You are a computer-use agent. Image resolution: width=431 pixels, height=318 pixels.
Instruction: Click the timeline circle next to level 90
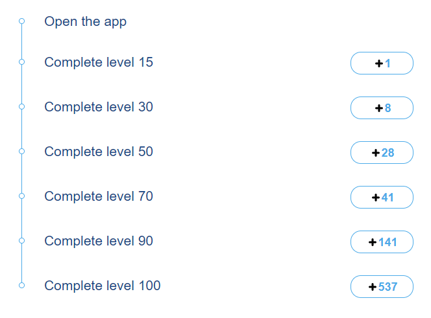point(21,240)
